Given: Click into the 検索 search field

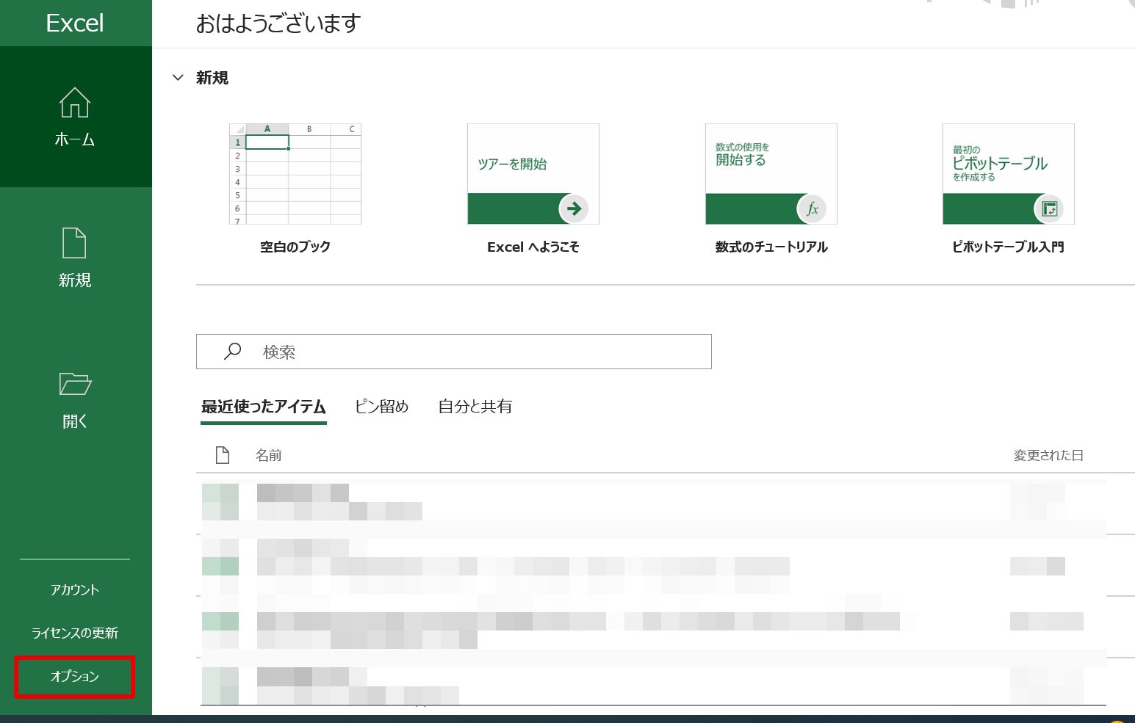Looking at the screenshot, I should (x=454, y=352).
